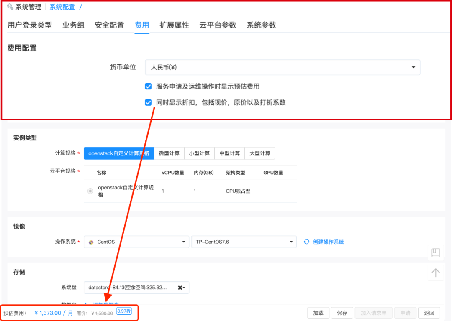Click the 保存 button
Viewport: 452px width, 321px height.
click(x=342, y=313)
